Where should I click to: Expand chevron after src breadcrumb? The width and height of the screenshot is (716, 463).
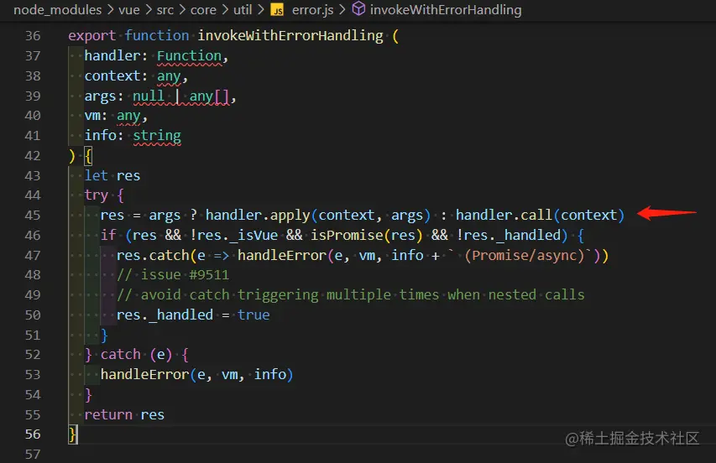[182, 9]
